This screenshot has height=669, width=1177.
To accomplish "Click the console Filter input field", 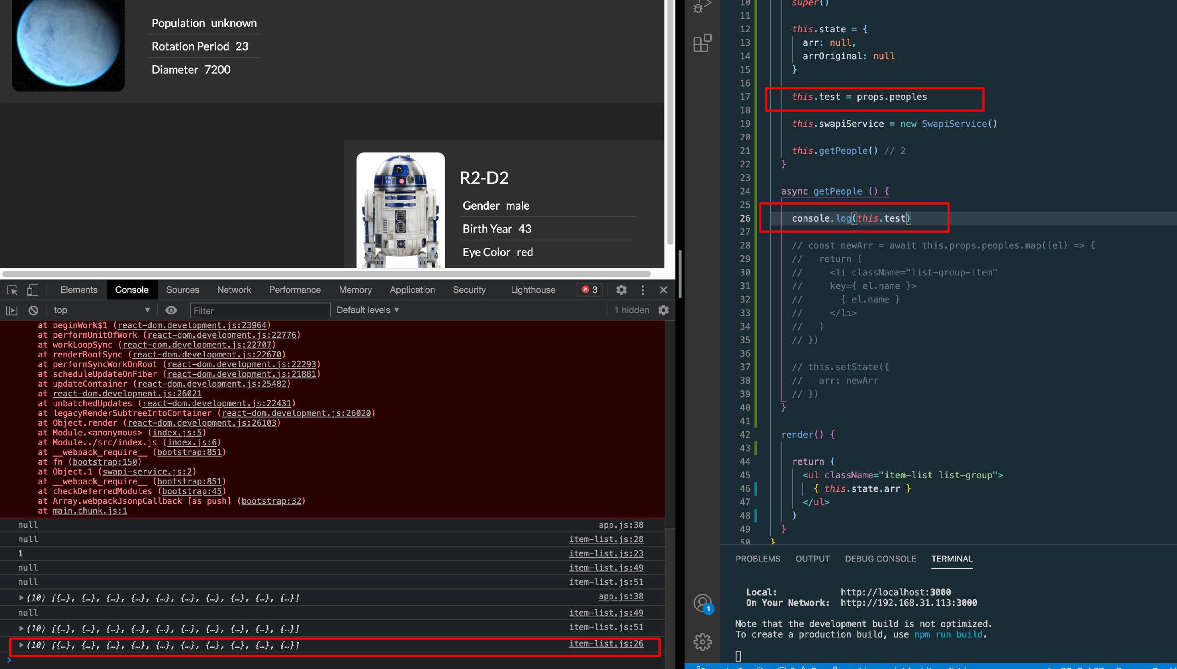I will pyautogui.click(x=260, y=310).
